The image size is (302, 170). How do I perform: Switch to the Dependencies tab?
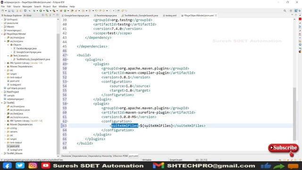click(79, 156)
